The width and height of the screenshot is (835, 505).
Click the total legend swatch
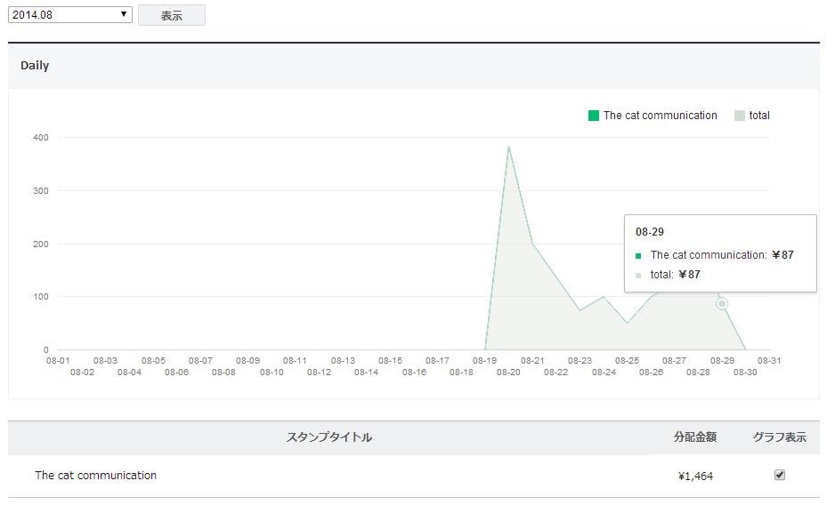coord(740,116)
